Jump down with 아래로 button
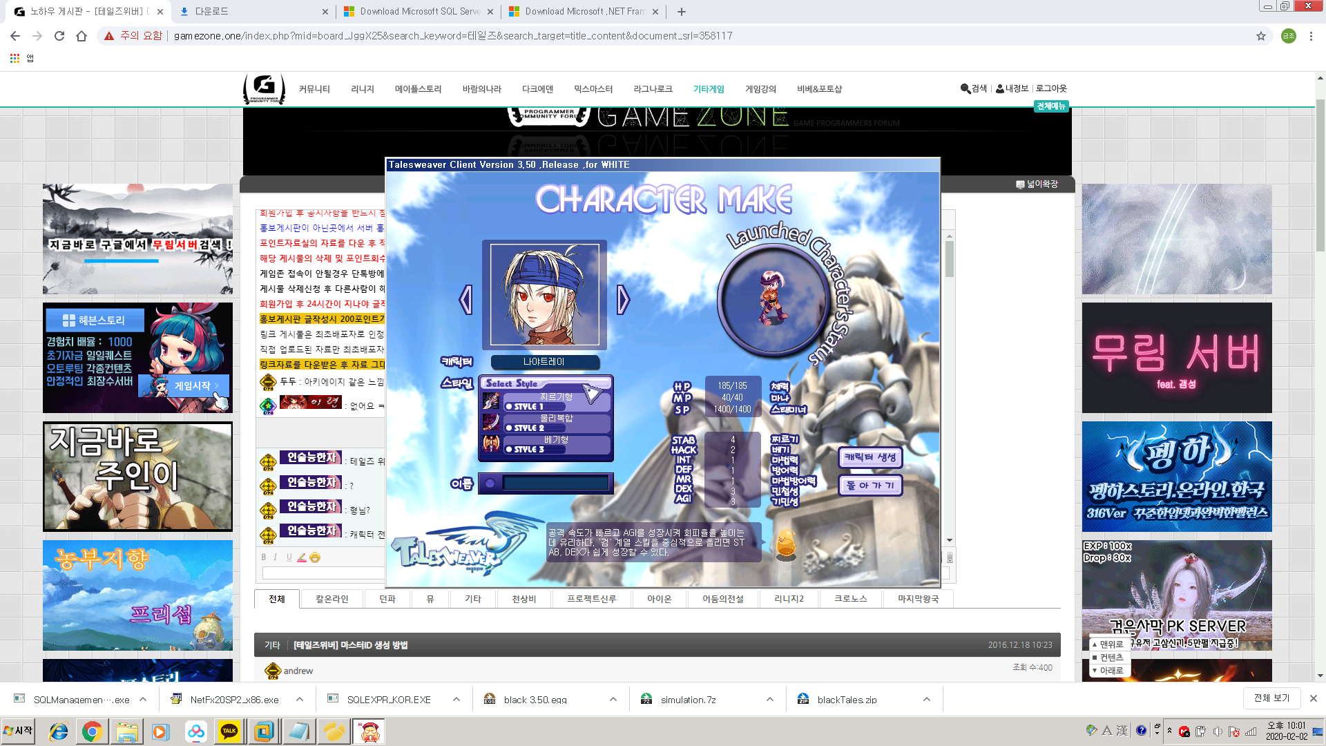 click(1108, 671)
